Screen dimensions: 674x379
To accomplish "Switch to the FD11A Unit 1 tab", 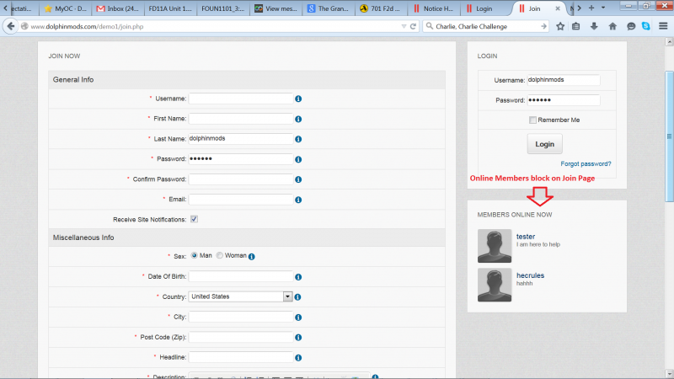I will 170,8.
